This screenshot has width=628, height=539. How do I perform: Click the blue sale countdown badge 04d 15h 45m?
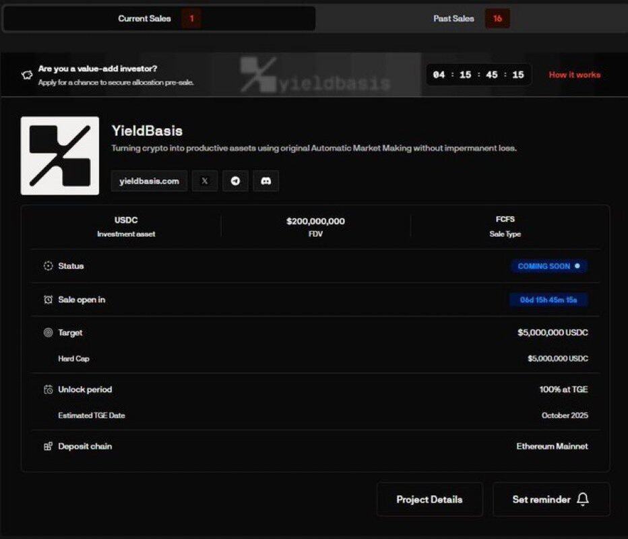pyautogui.click(x=548, y=300)
